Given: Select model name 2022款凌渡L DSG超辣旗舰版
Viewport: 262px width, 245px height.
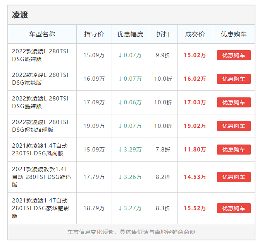Looking at the screenshot, I should (x=40, y=126).
